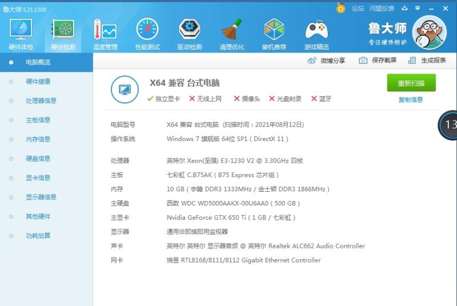Image resolution: width=457 pixels, height=306 pixels.
Task: Share via 微博分享
Action: click(326, 61)
